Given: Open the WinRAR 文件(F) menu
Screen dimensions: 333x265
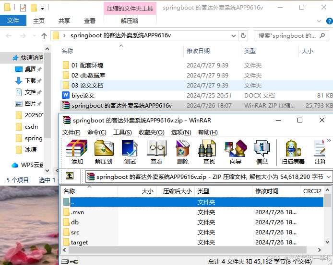Looking at the screenshot, I should 71,132.
